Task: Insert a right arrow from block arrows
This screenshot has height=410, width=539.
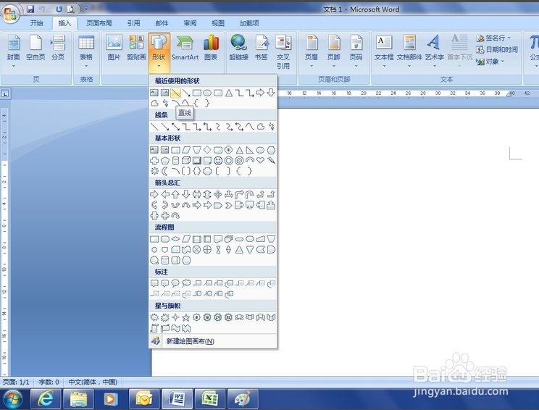Action: coord(154,195)
